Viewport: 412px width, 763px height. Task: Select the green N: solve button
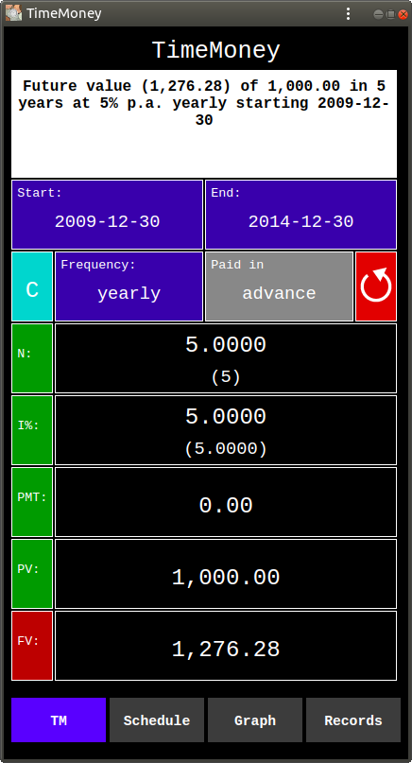pos(32,358)
